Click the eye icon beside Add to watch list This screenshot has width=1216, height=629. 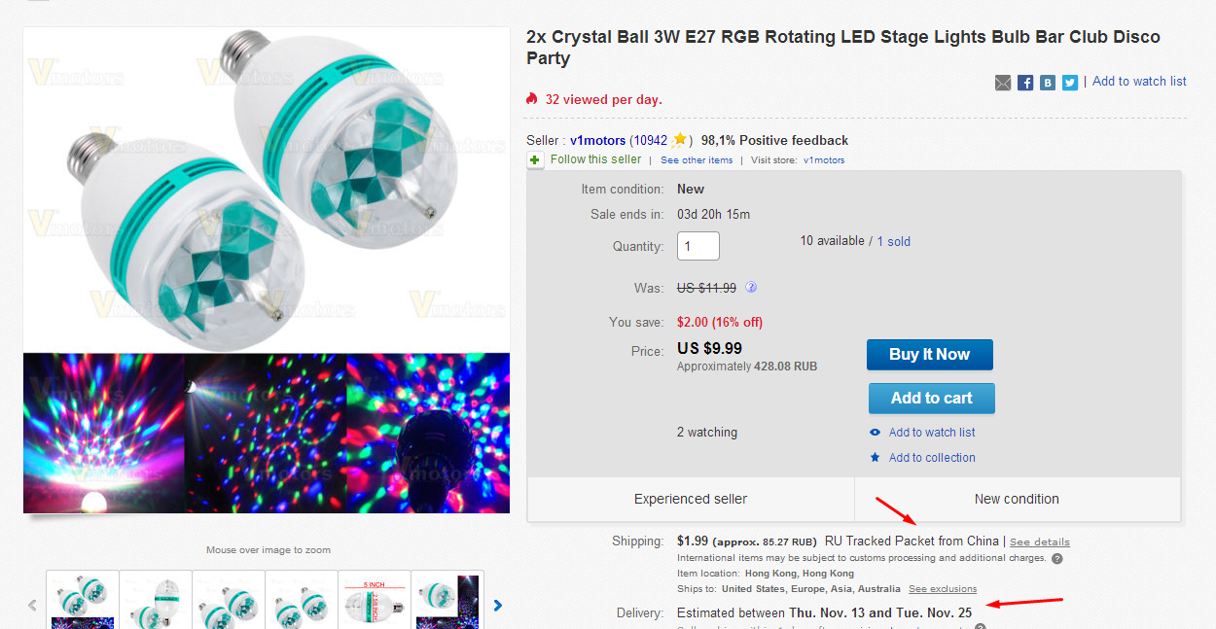(875, 432)
